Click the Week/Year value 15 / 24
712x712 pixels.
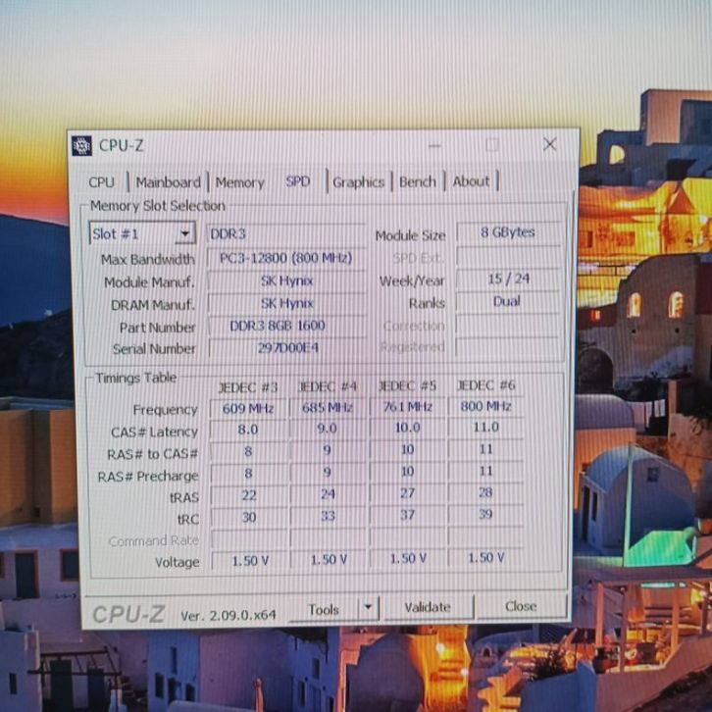(x=509, y=279)
